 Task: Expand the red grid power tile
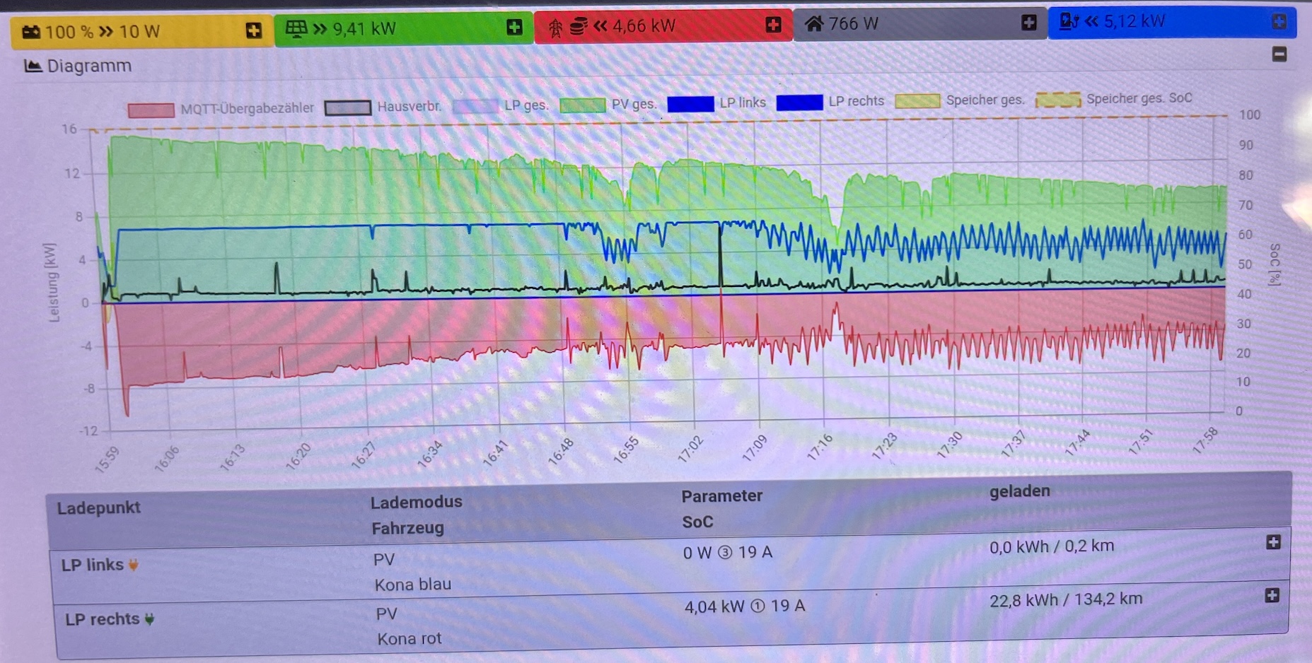click(773, 25)
